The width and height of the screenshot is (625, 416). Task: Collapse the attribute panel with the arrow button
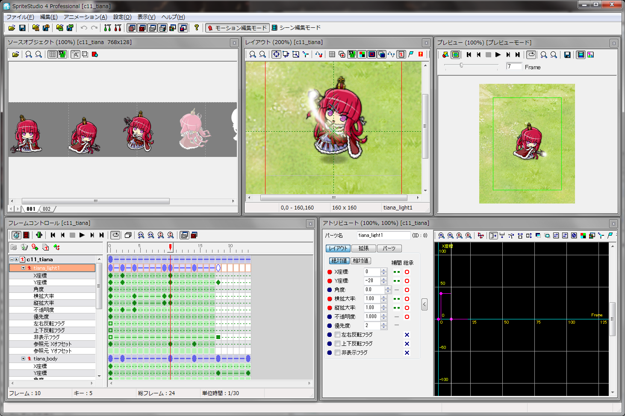point(425,304)
